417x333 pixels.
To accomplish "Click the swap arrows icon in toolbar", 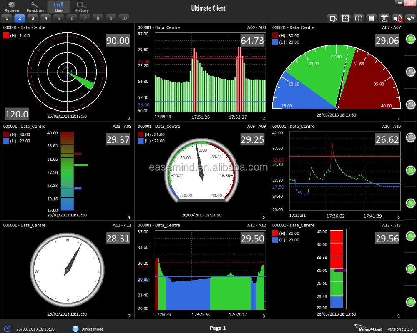I will (411, 18).
